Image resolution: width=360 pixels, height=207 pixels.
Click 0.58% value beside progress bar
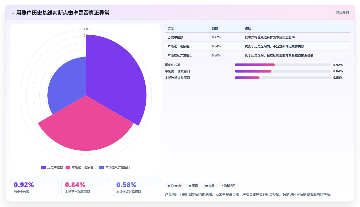coord(338,78)
